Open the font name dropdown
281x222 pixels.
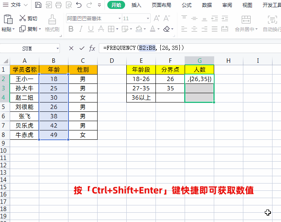tap(119, 18)
